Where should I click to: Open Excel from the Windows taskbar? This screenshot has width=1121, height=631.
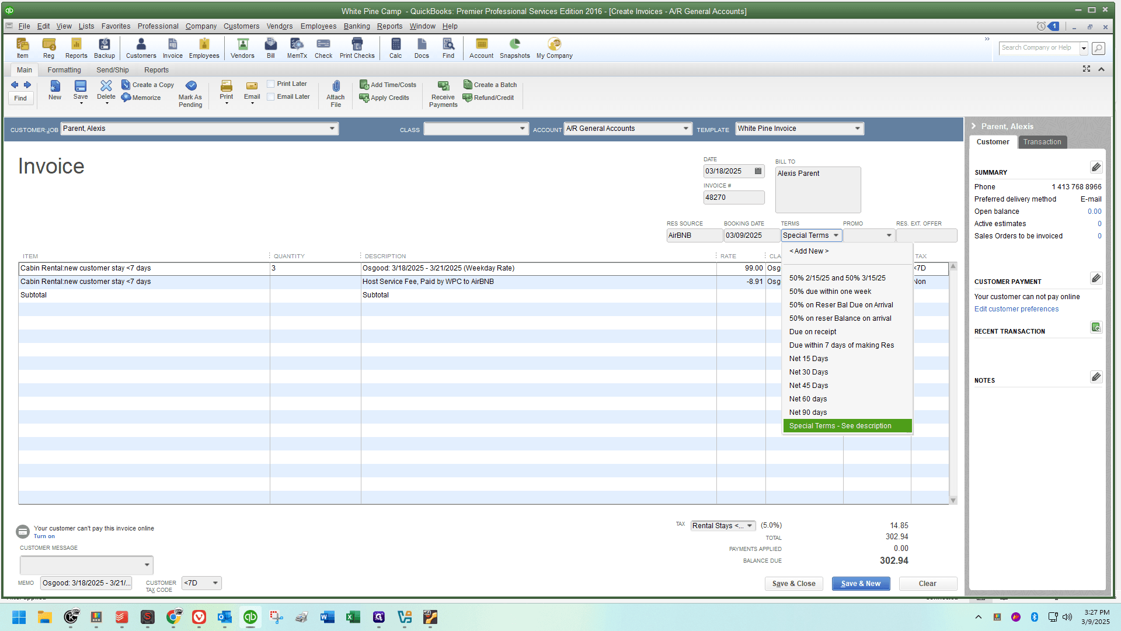click(x=353, y=617)
